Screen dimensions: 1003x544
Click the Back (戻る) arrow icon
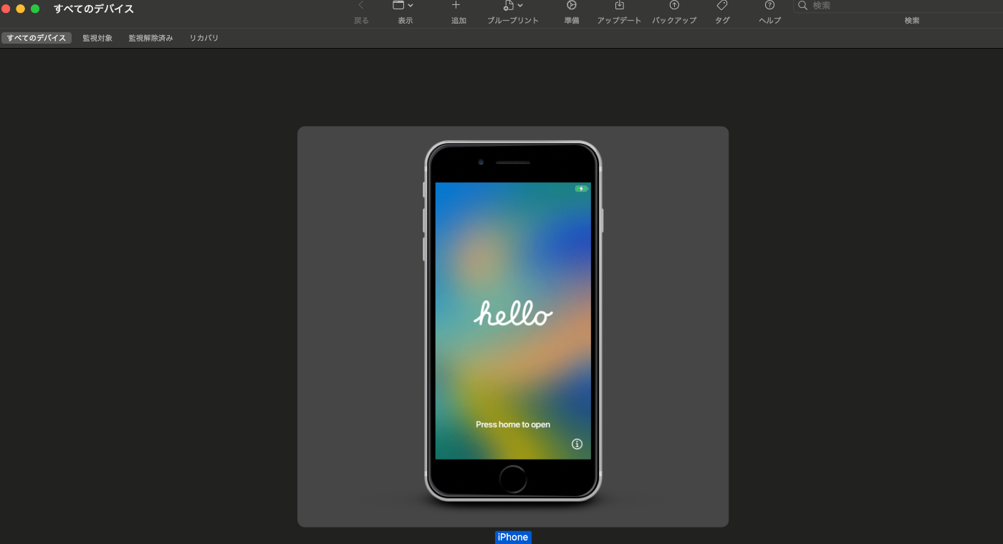361,5
